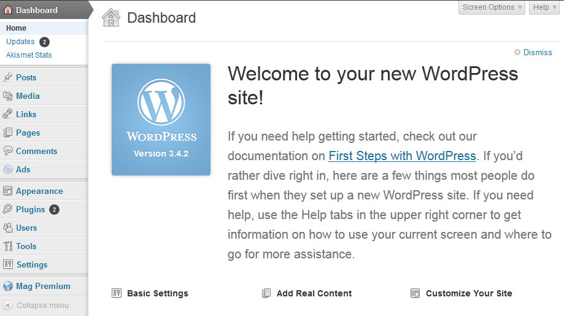This screenshot has height=316, width=564.
Task: Click the Plugins plug icon
Action: coord(8,209)
